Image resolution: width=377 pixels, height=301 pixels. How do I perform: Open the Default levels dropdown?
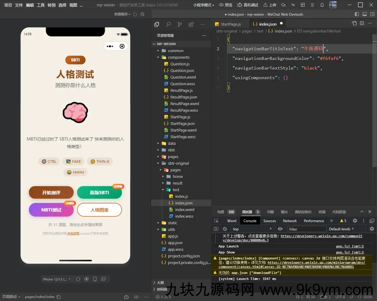[341, 229]
